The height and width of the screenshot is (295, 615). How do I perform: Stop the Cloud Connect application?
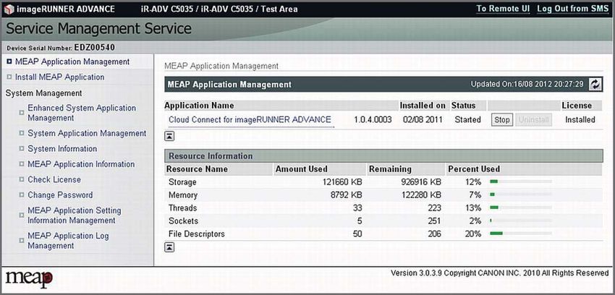point(501,120)
